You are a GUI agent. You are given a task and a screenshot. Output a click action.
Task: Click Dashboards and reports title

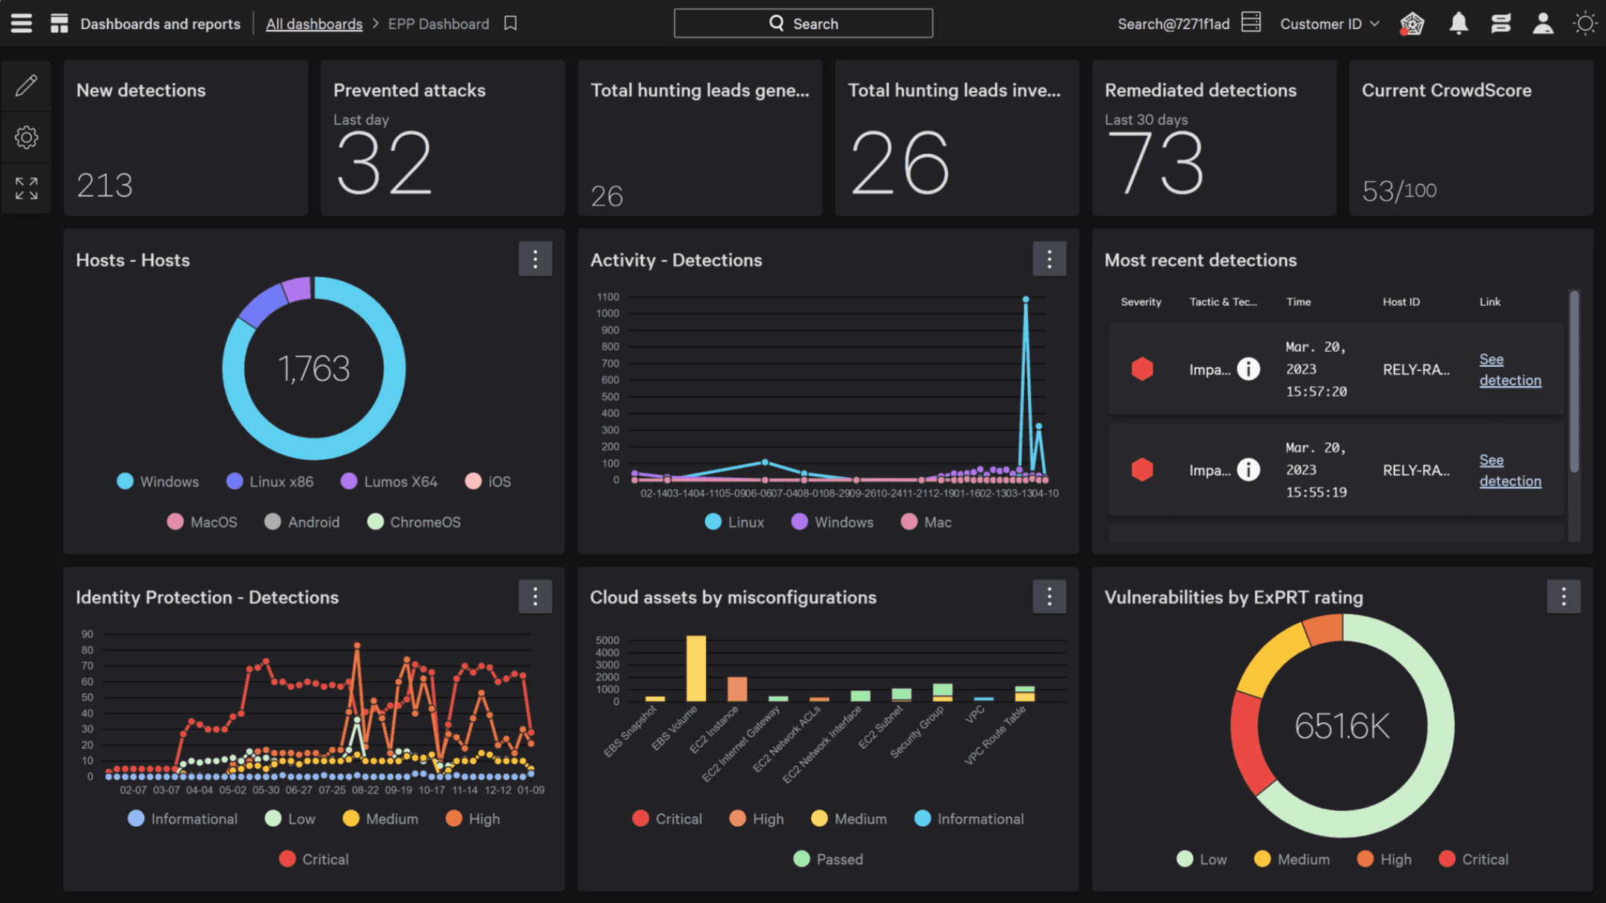point(160,24)
